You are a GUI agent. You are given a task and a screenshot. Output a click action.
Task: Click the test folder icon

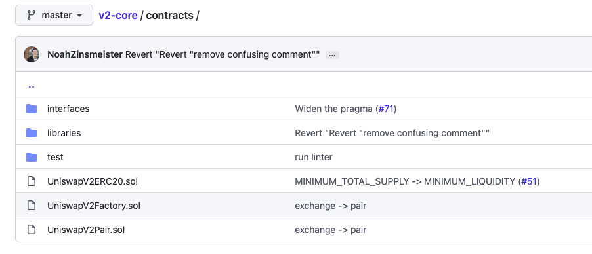[x=32, y=157]
